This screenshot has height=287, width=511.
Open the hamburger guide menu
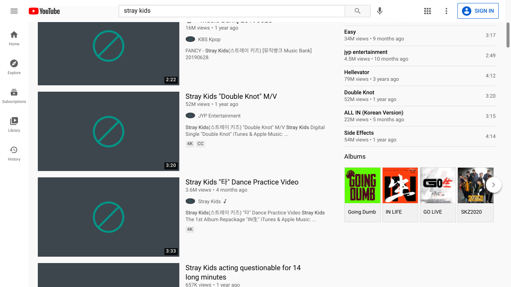coord(14,11)
